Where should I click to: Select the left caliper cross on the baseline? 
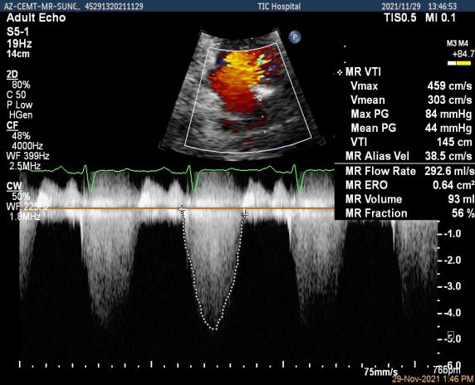tap(182, 209)
